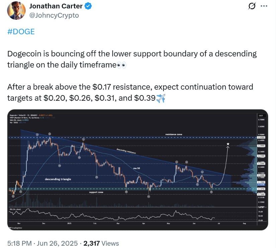Click the TradingView logo in chart corner
This screenshot has height=248, width=276.
(x=15, y=228)
